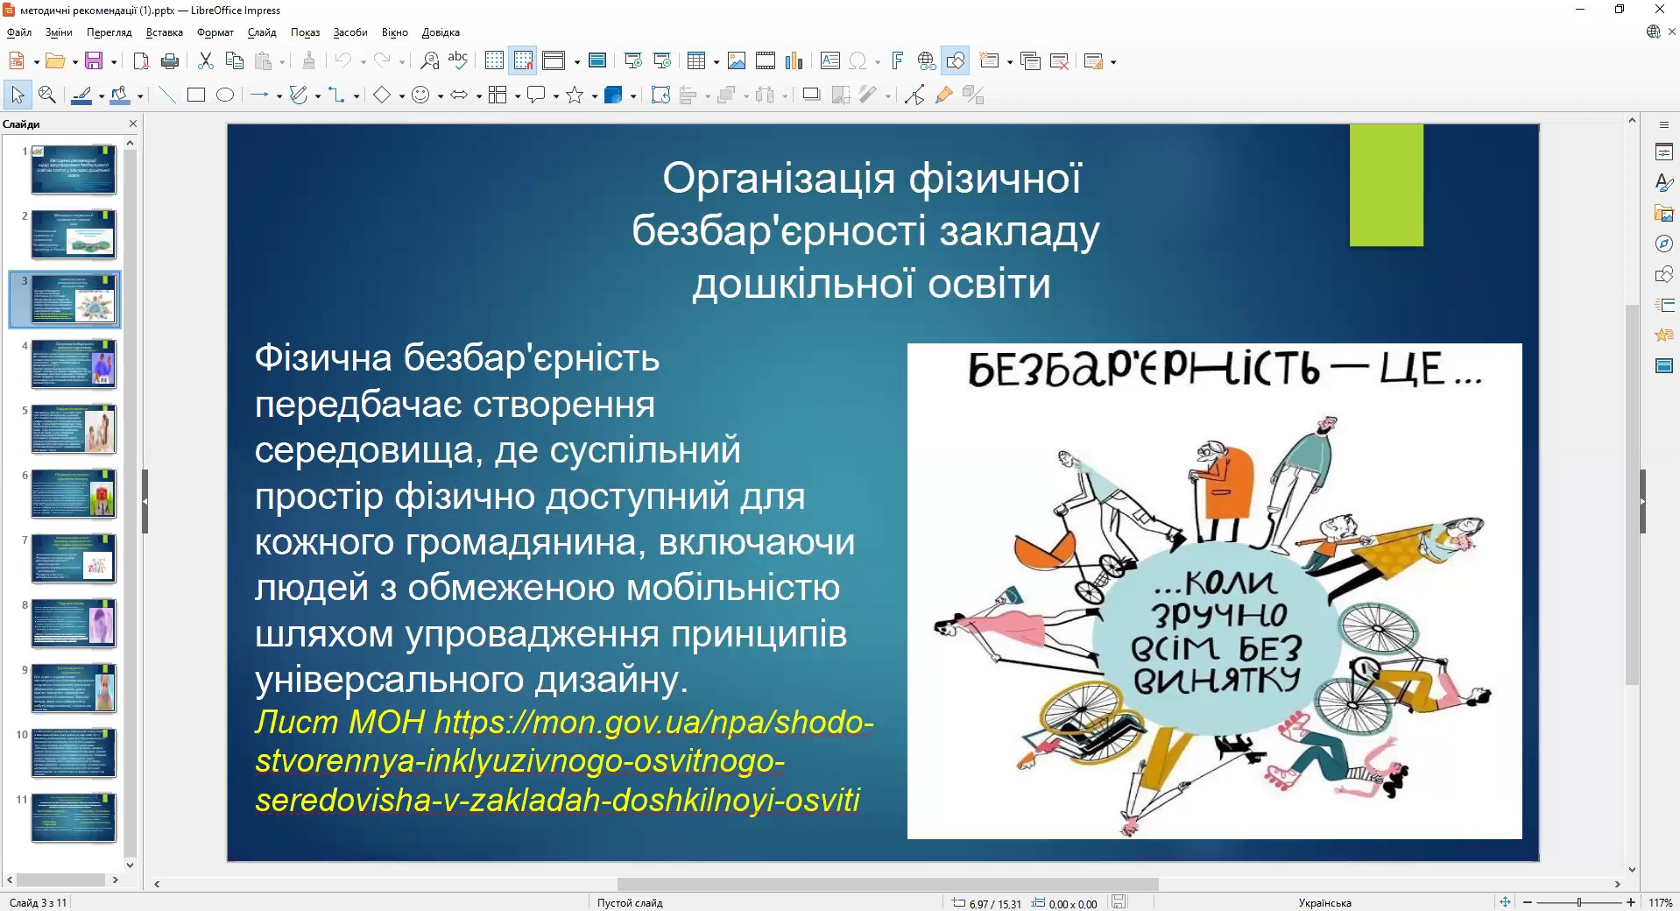Insert a chart

(x=794, y=60)
